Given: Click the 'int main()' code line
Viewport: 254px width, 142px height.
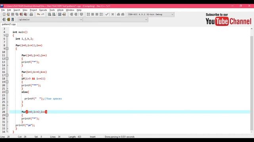Looking at the screenshot, I should coord(20,32).
